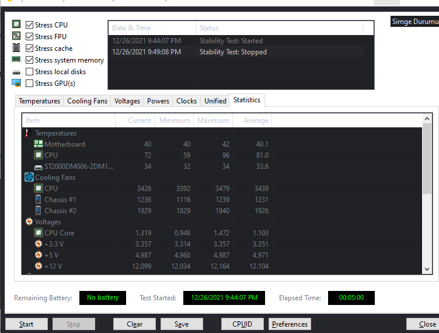439x333 pixels.
Task: Click the Date & Time log header
Action: 152,28
